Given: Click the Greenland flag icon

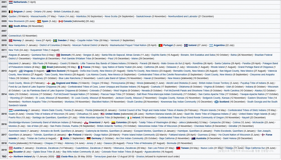Looking at the screenshot, I should coord(86,123).
